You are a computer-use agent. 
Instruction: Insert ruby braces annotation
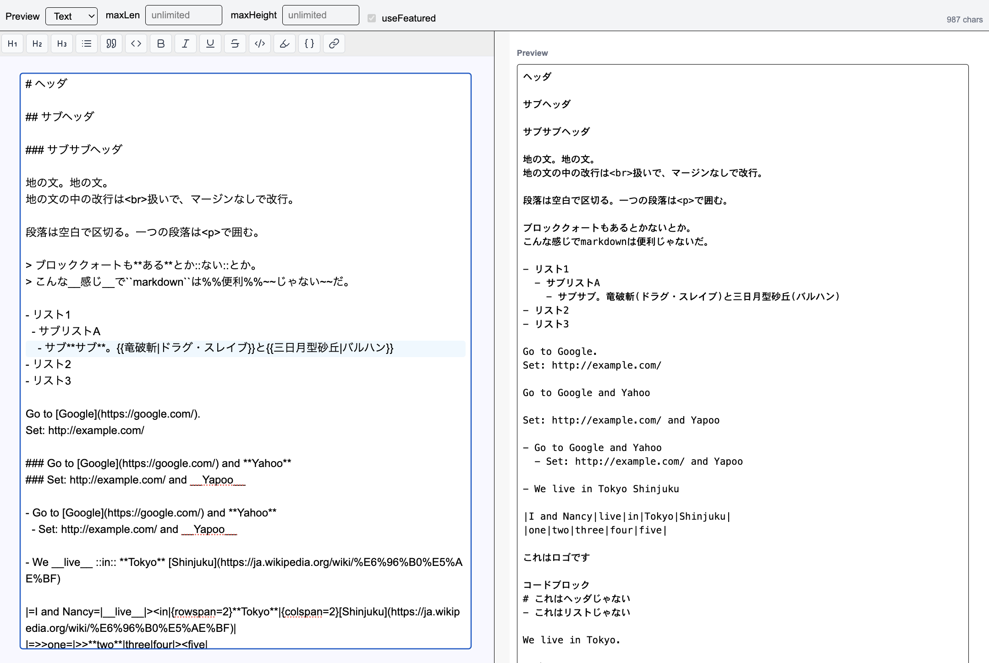(x=309, y=44)
